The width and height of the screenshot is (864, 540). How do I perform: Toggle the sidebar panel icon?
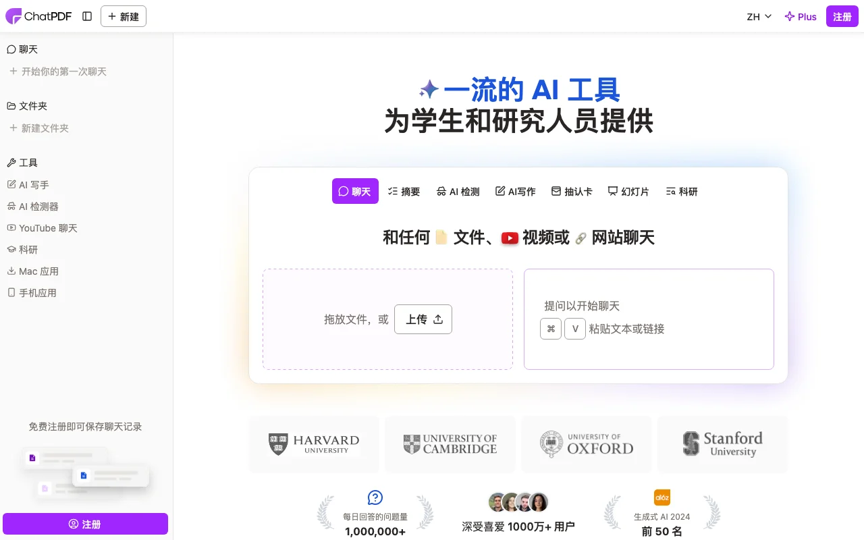click(87, 16)
